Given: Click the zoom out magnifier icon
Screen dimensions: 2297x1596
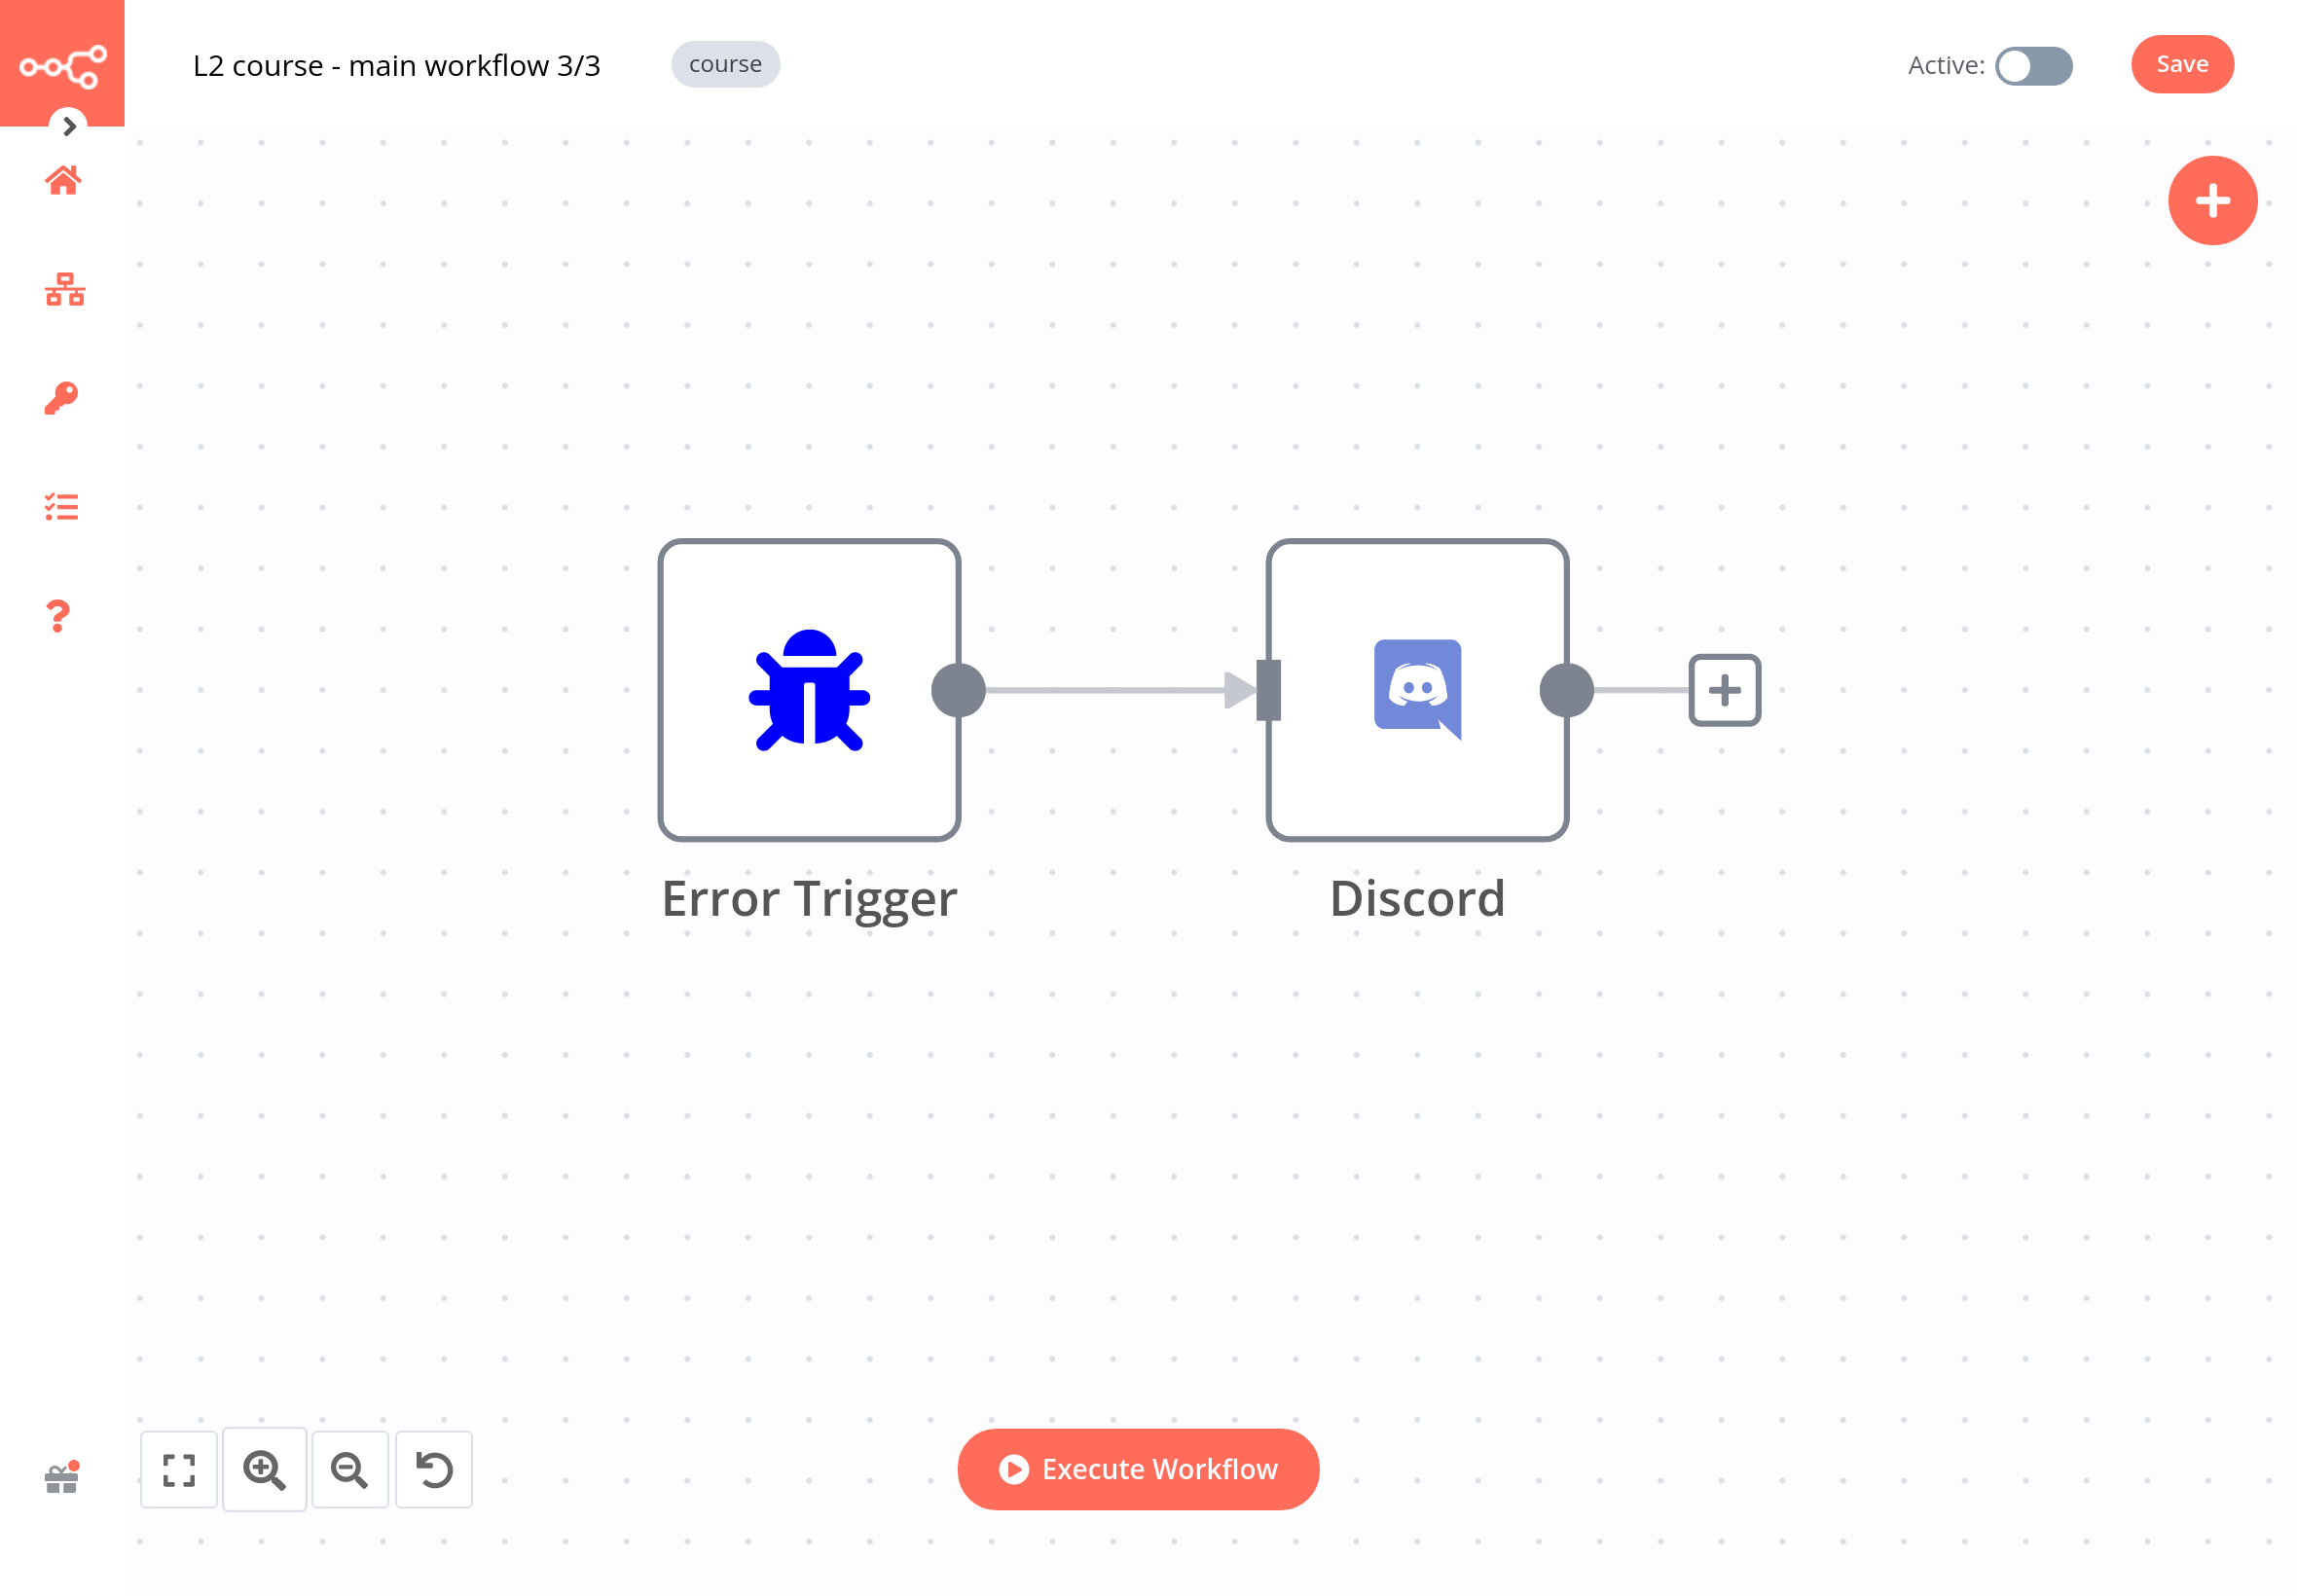Looking at the screenshot, I should [349, 1470].
